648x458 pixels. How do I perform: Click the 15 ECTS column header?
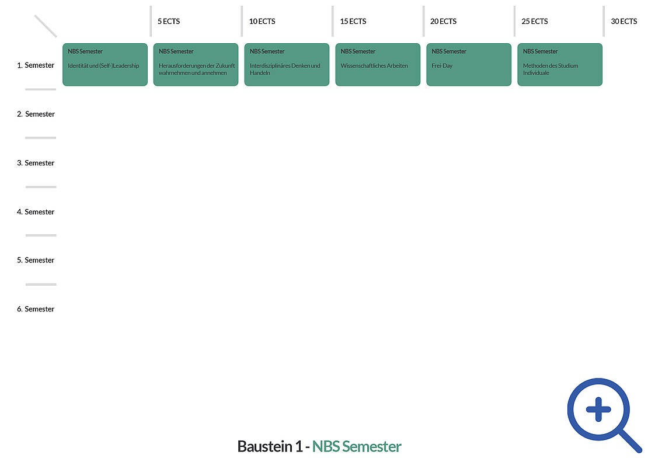click(x=353, y=22)
